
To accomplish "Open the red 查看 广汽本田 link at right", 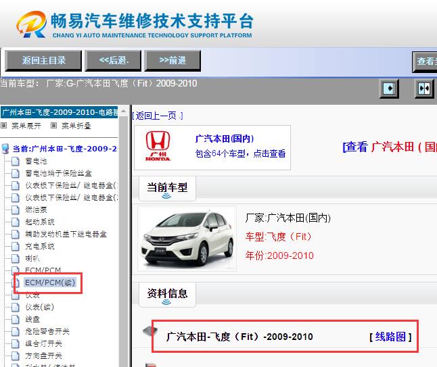I will pyautogui.click(x=390, y=147).
